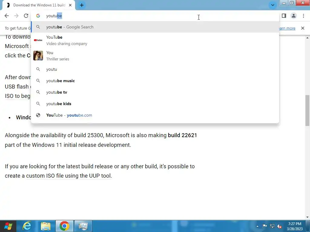Select the 'You' thriller series suggestion

coord(155,56)
